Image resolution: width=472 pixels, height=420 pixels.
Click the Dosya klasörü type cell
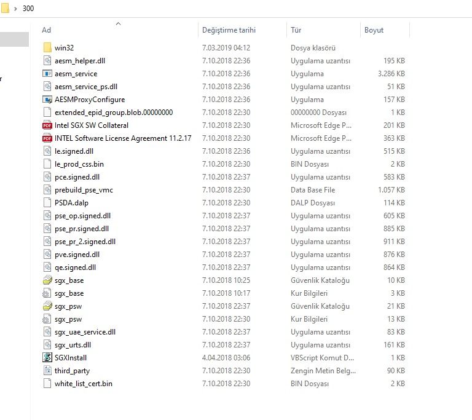coord(313,48)
